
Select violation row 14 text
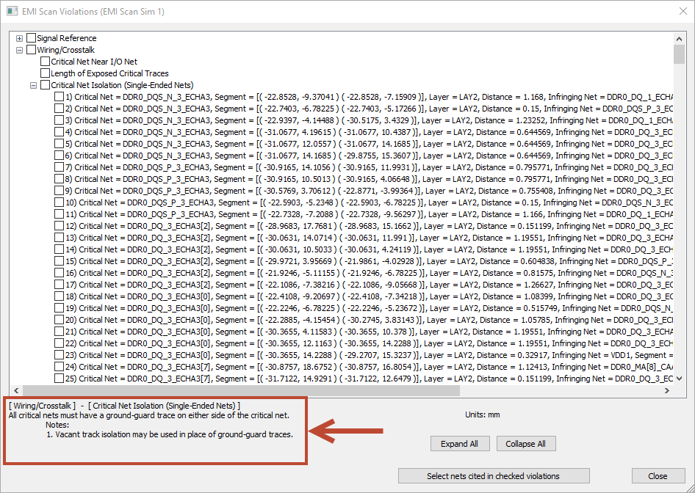click(x=369, y=249)
